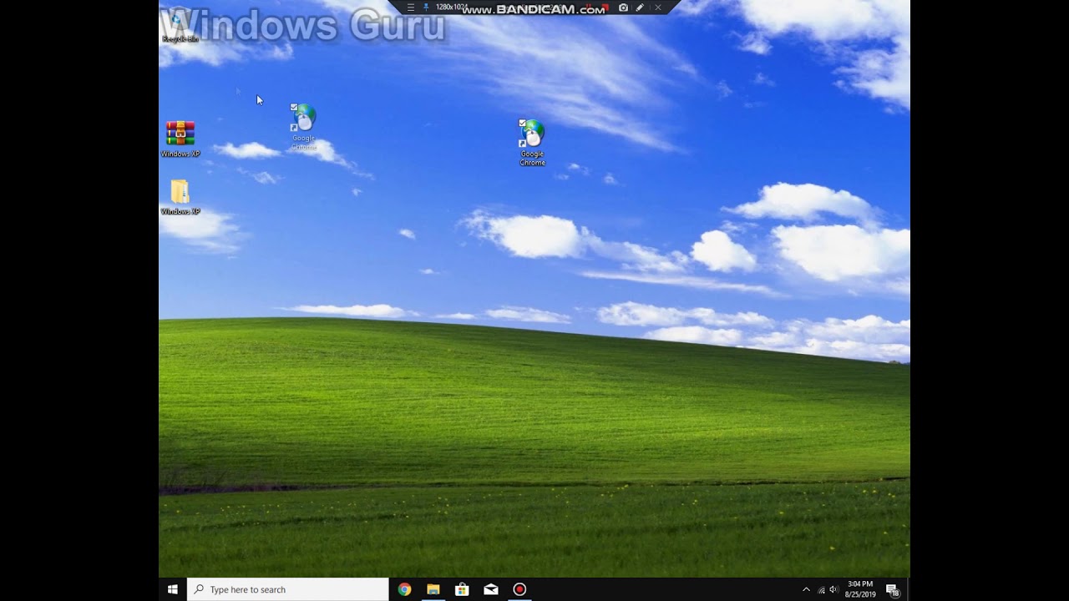The height and width of the screenshot is (601, 1069).
Task: Open the Mail app from the taskbar
Action: 491,589
